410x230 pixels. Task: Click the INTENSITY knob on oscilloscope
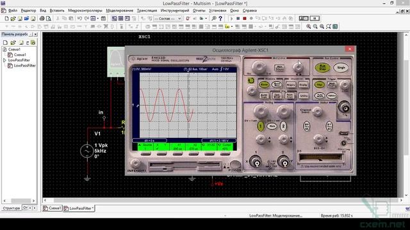tap(135, 164)
